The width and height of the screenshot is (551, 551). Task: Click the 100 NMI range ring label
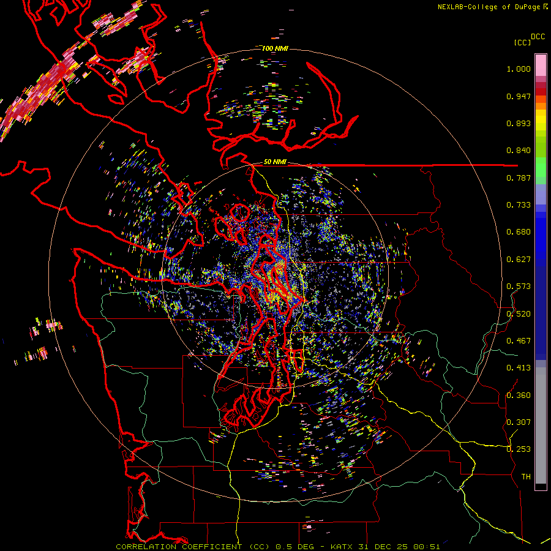(x=275, y=48)
